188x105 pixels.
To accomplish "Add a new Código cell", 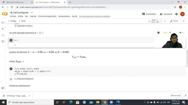I will [x=12, y=21].
